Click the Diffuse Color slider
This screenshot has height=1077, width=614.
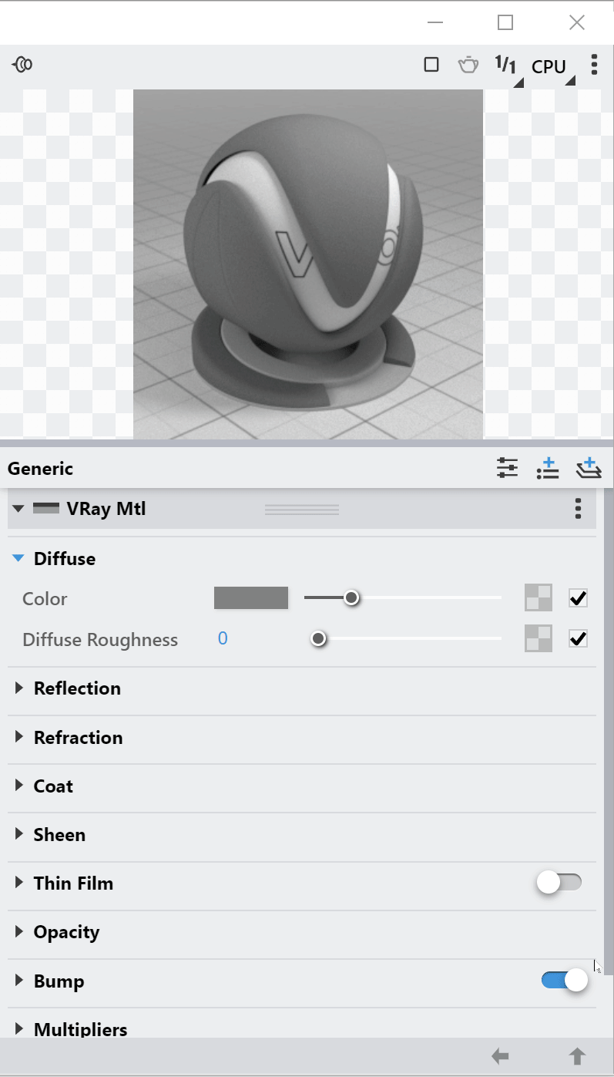pos(403,598)
